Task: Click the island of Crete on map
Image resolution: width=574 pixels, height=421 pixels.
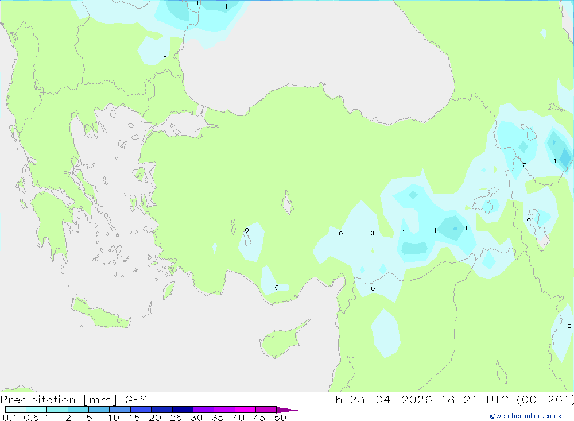Action: [100, 314]
